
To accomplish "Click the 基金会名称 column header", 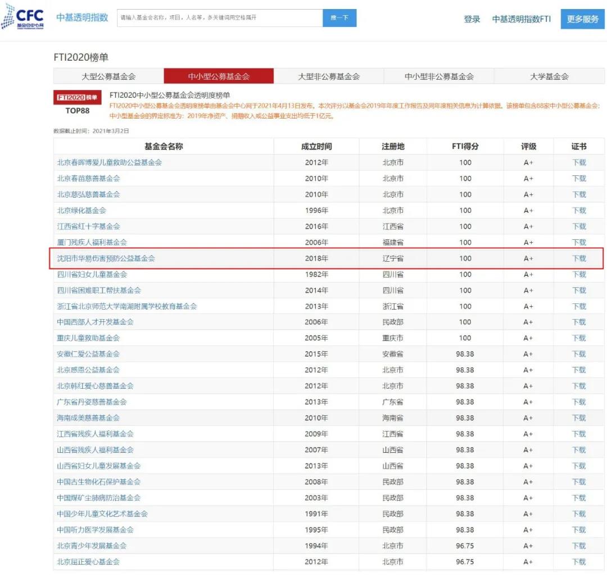I will tap(164, 146).
